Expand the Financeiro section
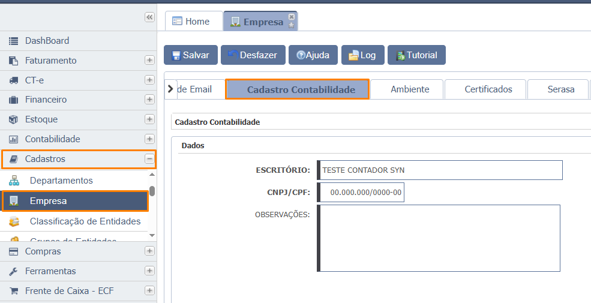Image resolution: width=591 pixels, height=303 pixels. (149, 100)
